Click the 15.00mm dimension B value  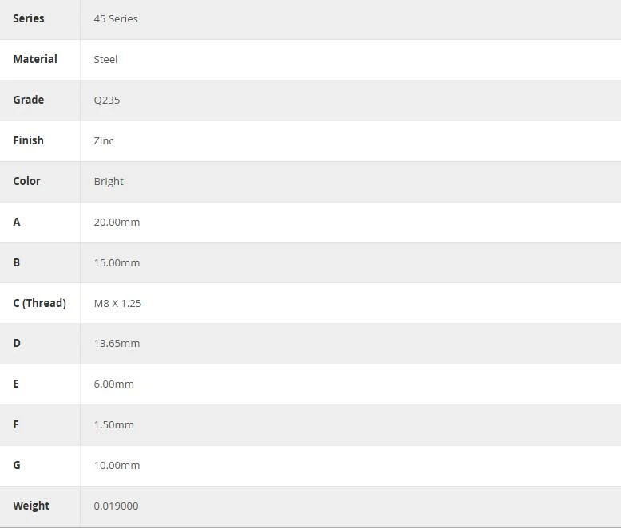click(117, 263)
